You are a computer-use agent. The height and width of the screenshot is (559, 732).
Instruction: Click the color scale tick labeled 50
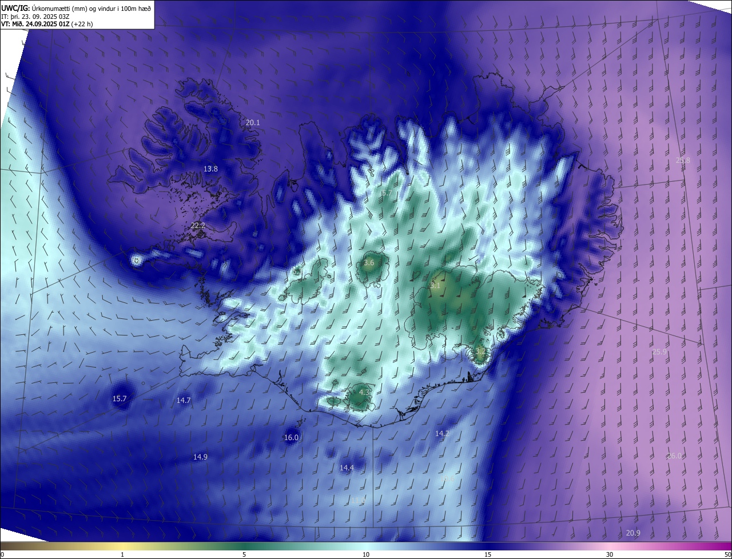[x=727, y=554]
